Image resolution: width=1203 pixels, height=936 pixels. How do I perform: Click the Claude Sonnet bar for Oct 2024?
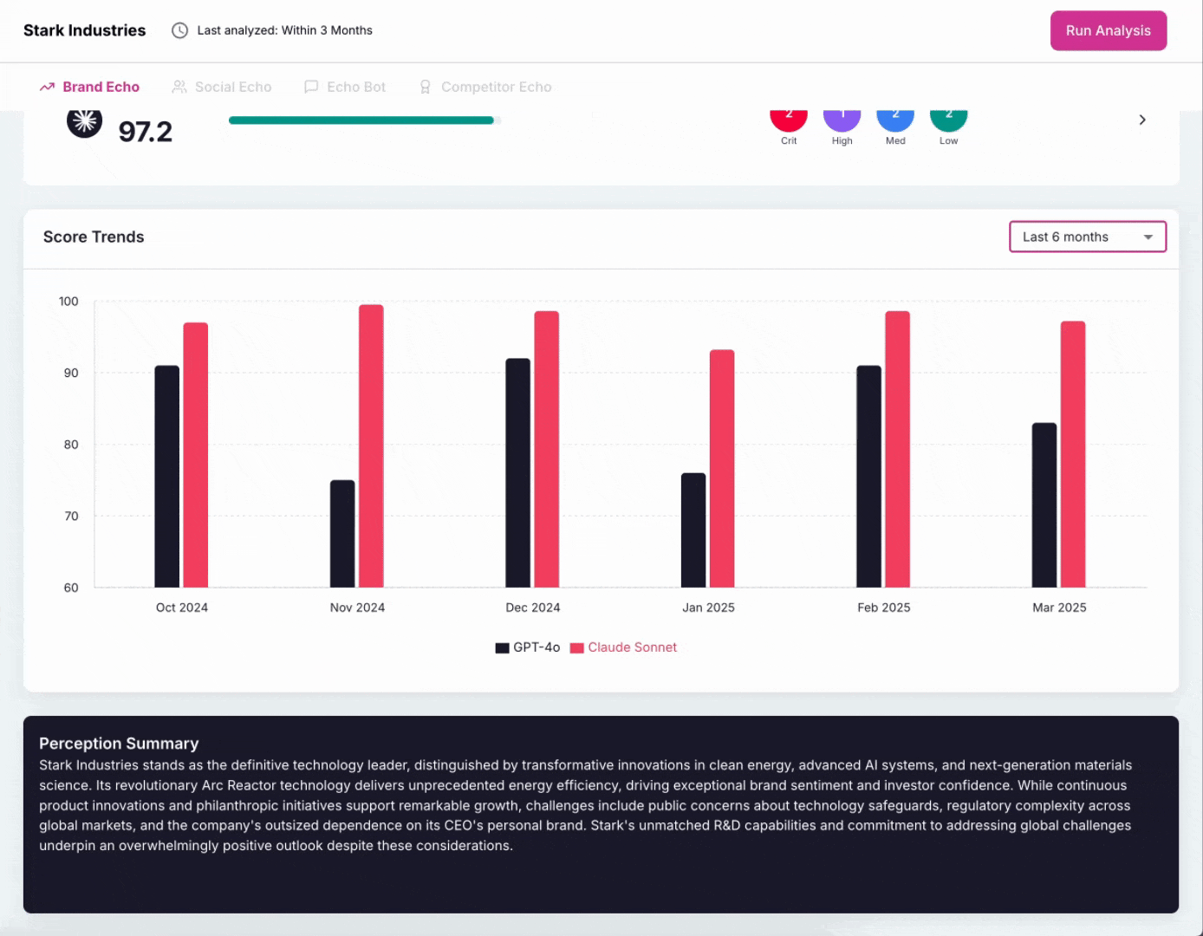click(x=196, y=455)
